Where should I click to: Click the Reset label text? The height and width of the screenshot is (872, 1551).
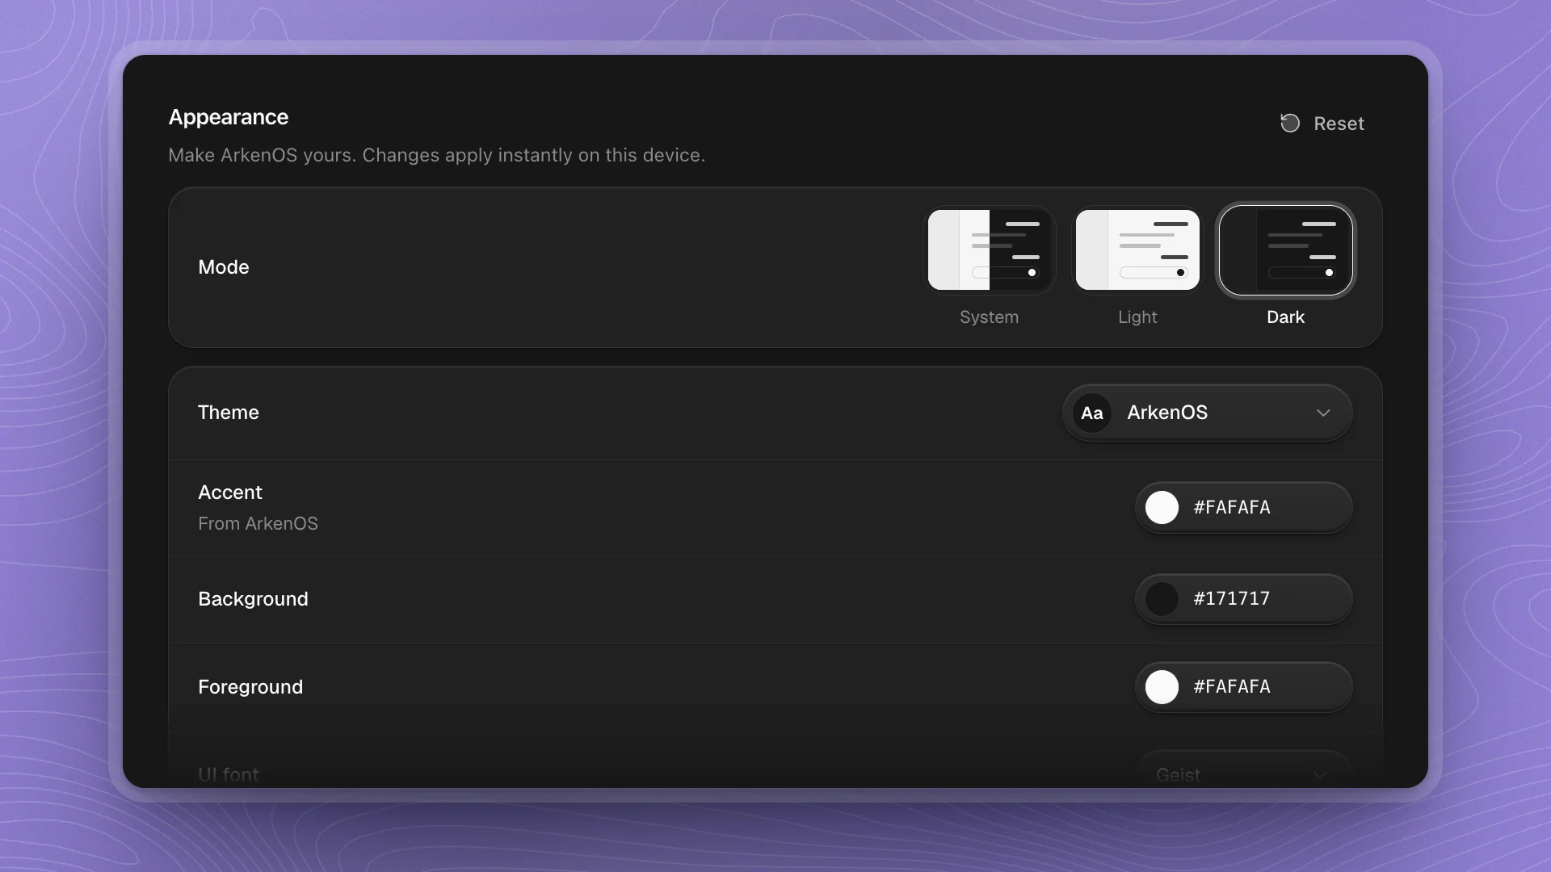point(1339,124)
